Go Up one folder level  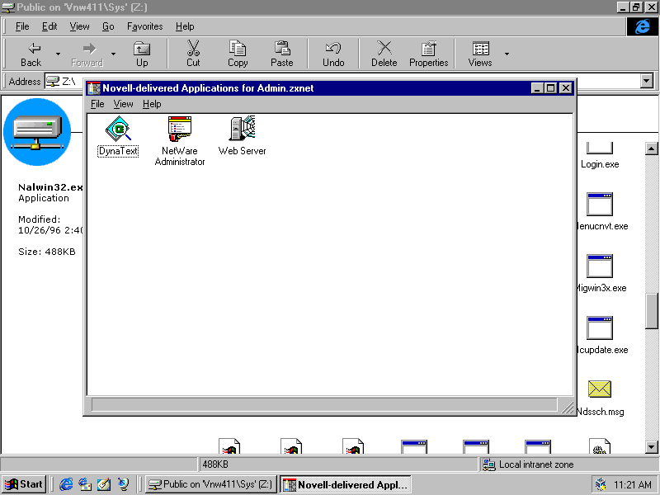tap(142, 54)
